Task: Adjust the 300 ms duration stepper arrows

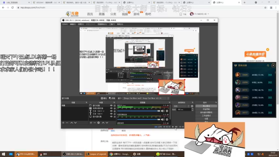Action: click(x=193, y=110)
